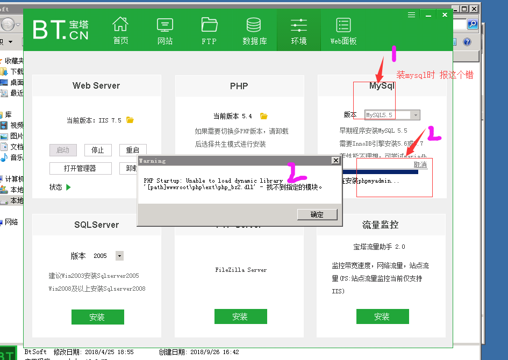Viewport: 508px width, 360px height.
Task: Open 音乐 library in Explorer sidebar
Action: click(x=12, y=157)
